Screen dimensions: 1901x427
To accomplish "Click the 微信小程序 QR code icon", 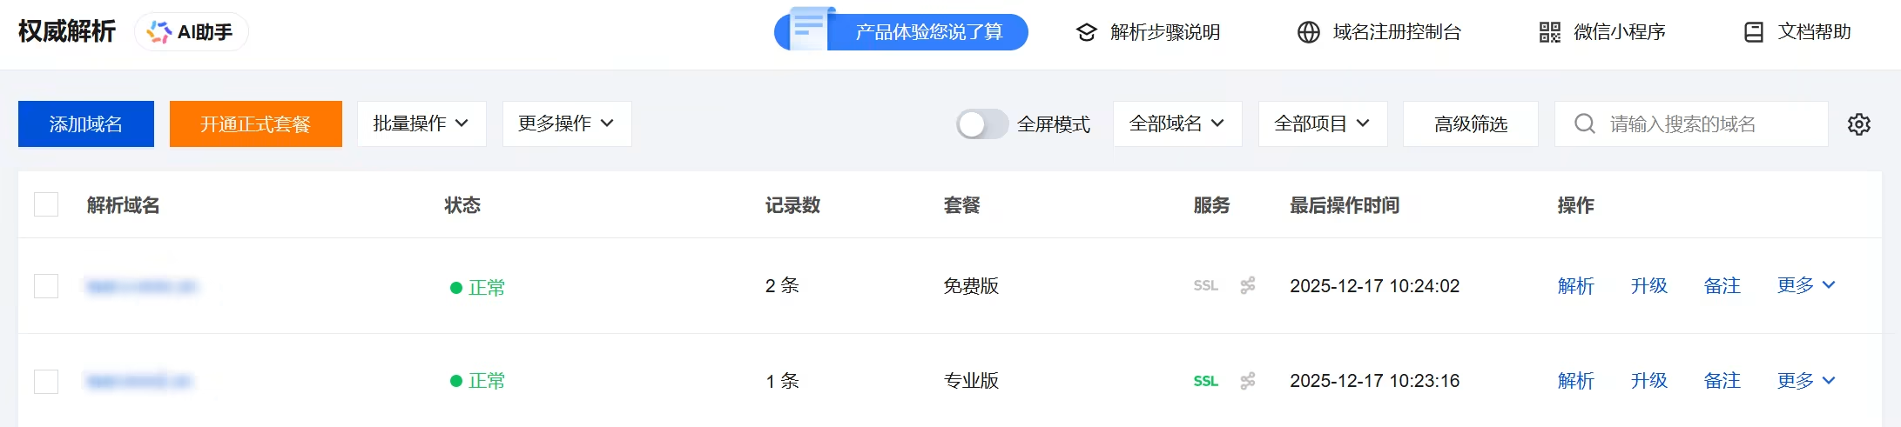I will pyautogui.click(x=1550, y=32).
